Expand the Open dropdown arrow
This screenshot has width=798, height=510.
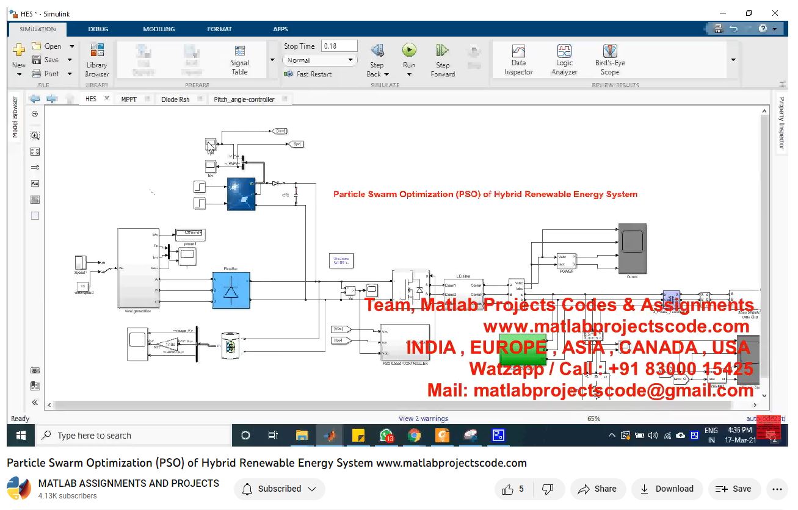71,46
